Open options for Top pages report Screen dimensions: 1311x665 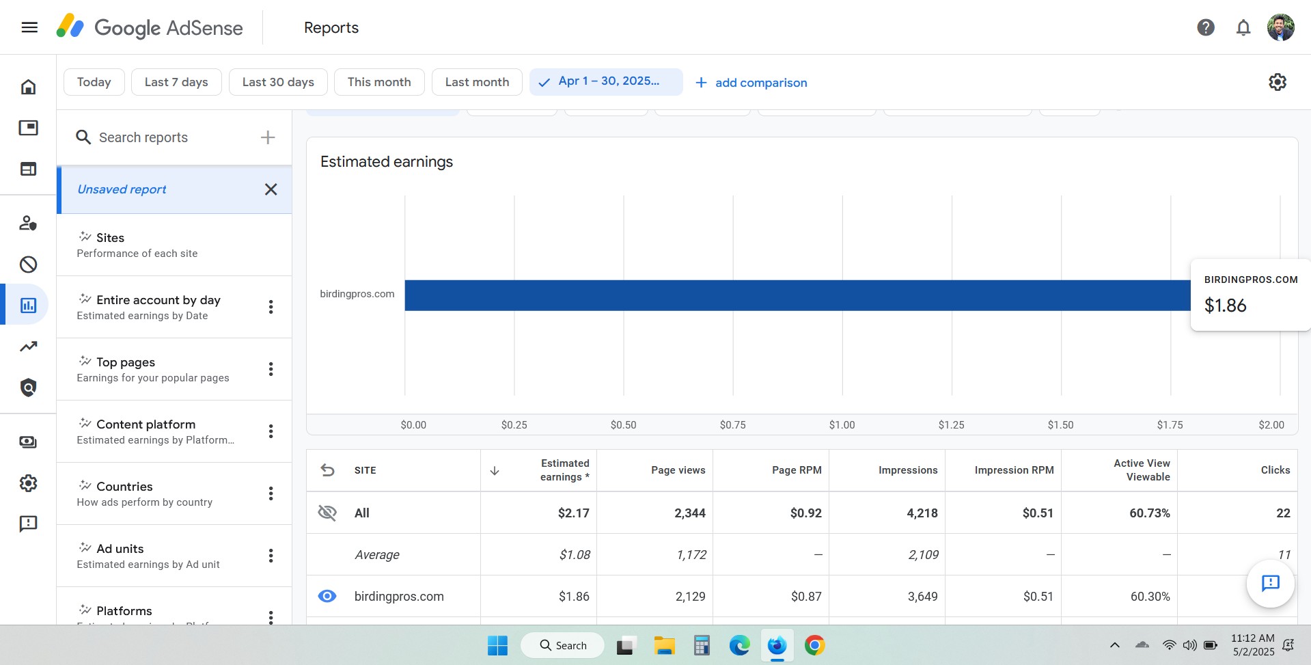tap(271, 369)
